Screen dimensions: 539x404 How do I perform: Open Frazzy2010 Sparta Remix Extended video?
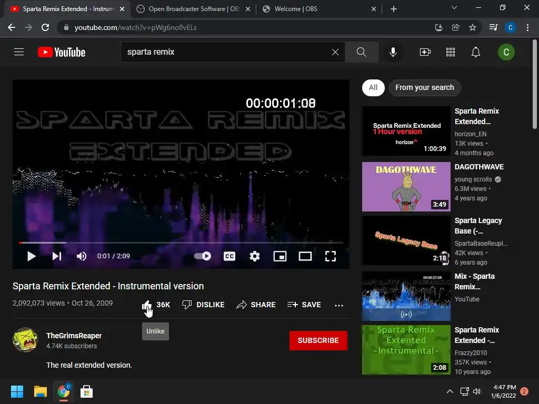pos(406,350)
